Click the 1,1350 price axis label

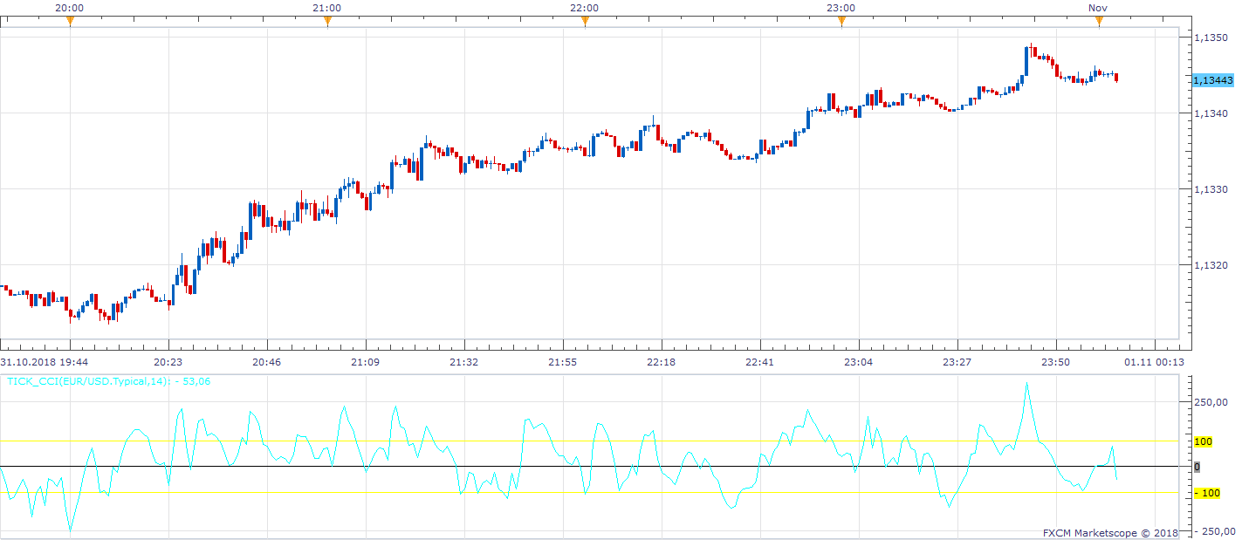point(1211,38)
